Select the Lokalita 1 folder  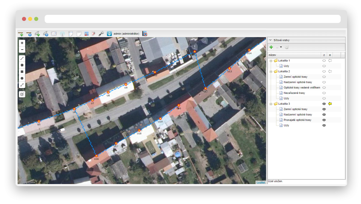[x=284, y=60]
